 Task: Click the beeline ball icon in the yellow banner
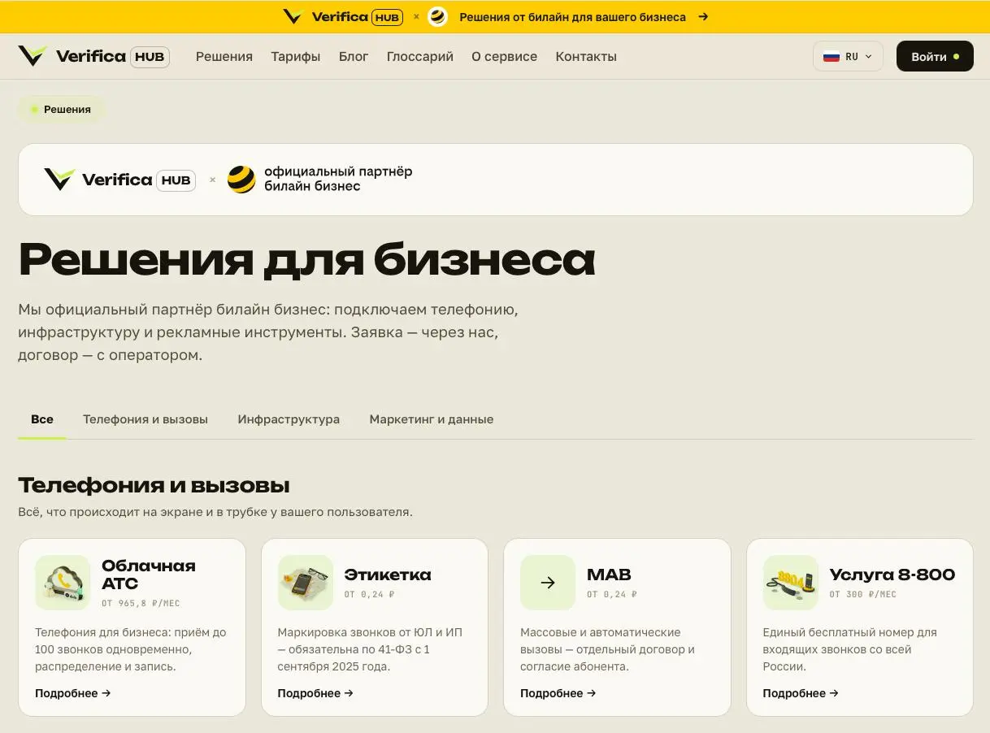click(x=438, y=16)
